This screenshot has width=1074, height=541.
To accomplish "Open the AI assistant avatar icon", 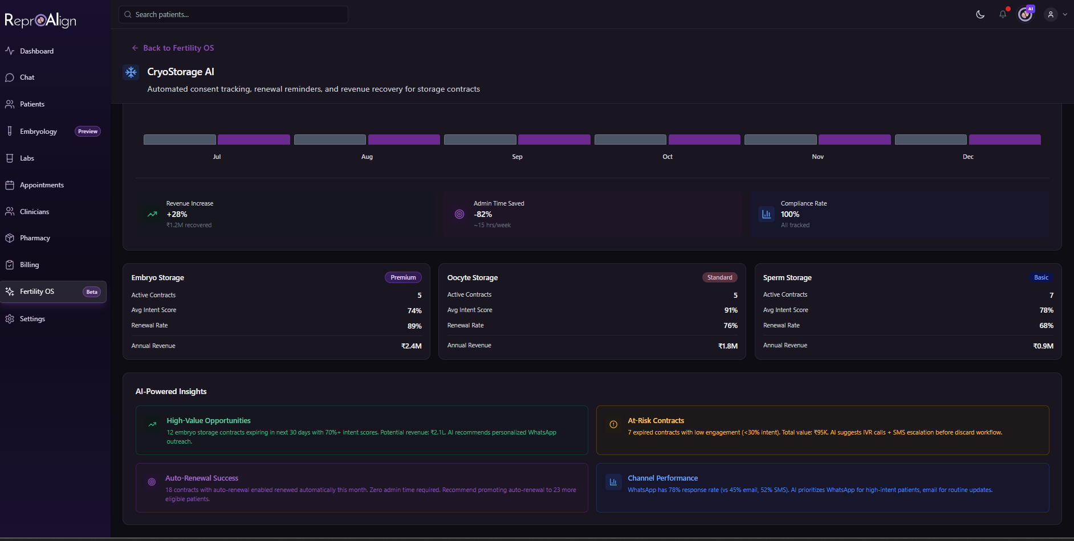I will [x=1026, y=15].
